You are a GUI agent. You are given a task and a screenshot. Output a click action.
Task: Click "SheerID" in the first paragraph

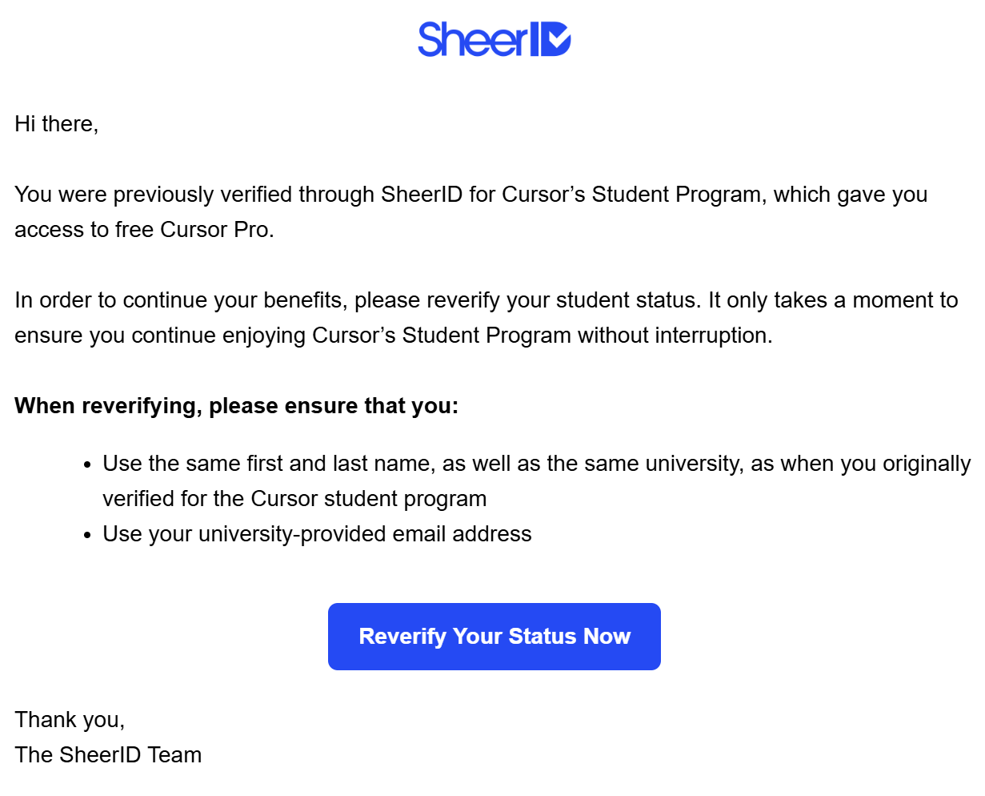pos(422,195)
